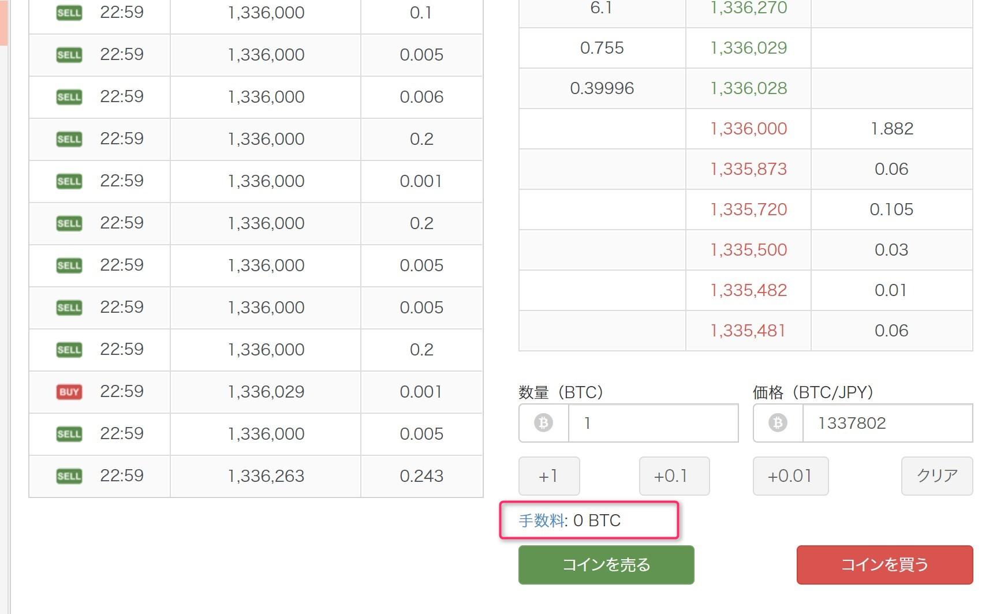The width and height of the screenshot is (1008, 614).
Task: Select the 1,336,028 ask price row
Action: click(x=746, y=88)
